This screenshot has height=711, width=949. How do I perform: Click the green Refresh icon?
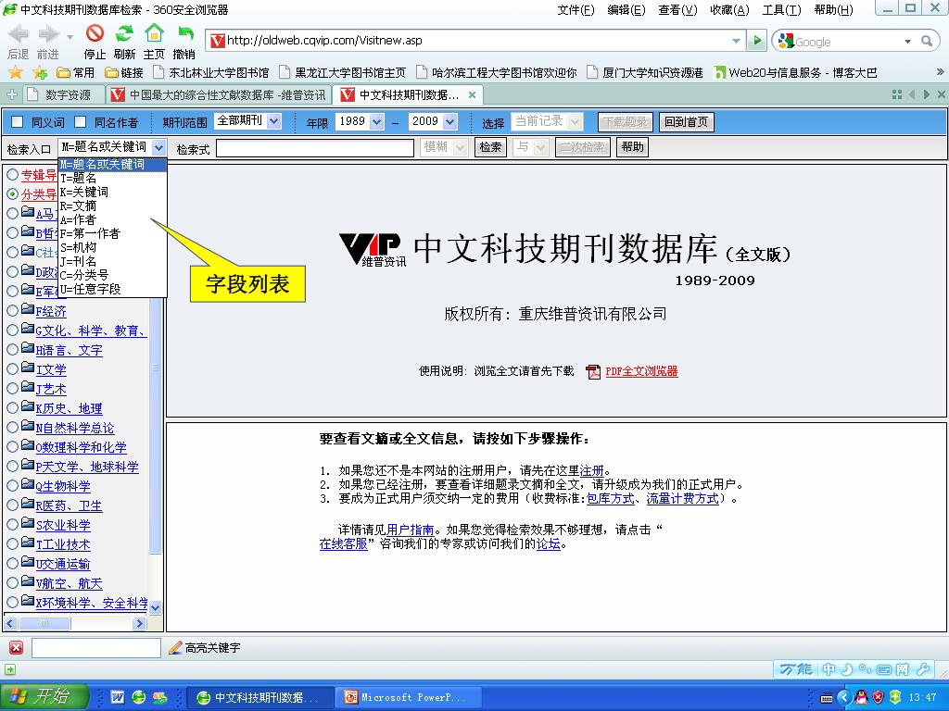click(x=125, y=33)
